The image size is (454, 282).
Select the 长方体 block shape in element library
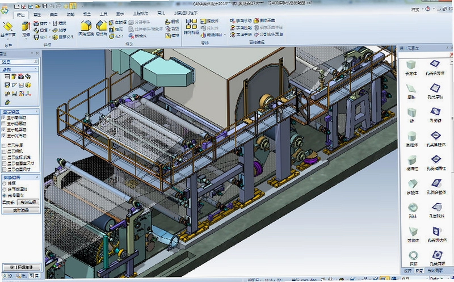click(x=411, y=68)
